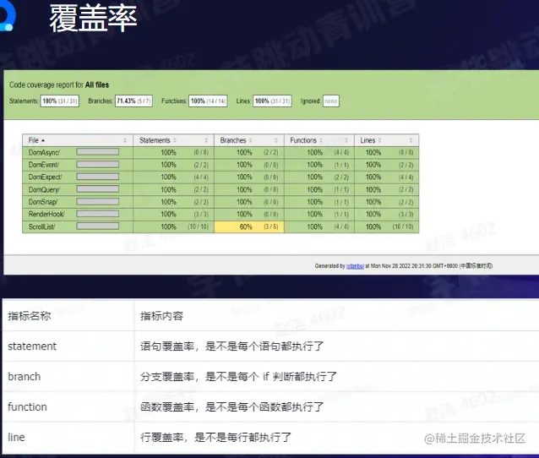Select the Lines summary value 100% (31/31)
This screenshot has width=539, height=458.
coord(272,101)
